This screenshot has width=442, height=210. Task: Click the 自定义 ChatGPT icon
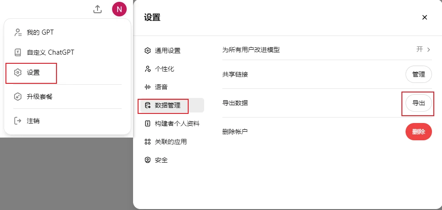tap(18, 52)
